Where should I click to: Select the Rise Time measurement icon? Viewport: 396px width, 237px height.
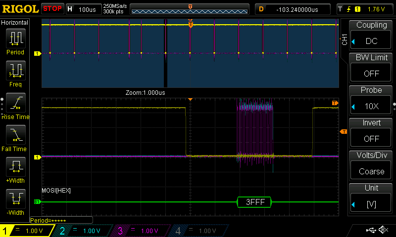[x=16, y=103]
